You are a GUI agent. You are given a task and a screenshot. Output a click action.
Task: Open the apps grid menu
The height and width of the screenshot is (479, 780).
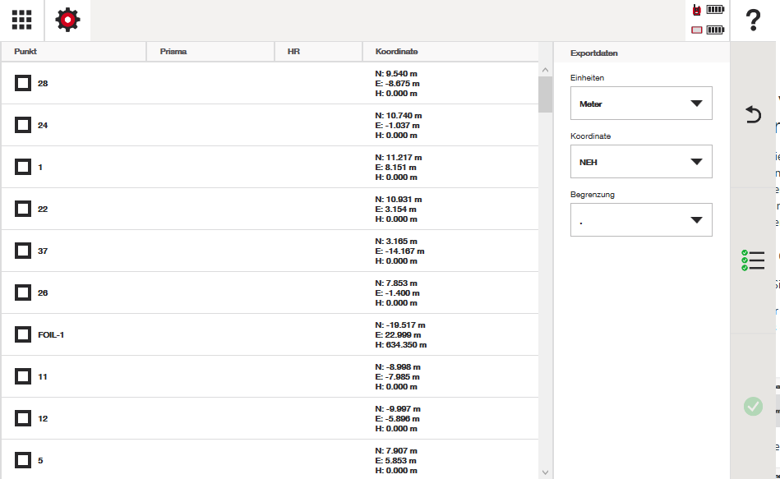pos(22,21)
